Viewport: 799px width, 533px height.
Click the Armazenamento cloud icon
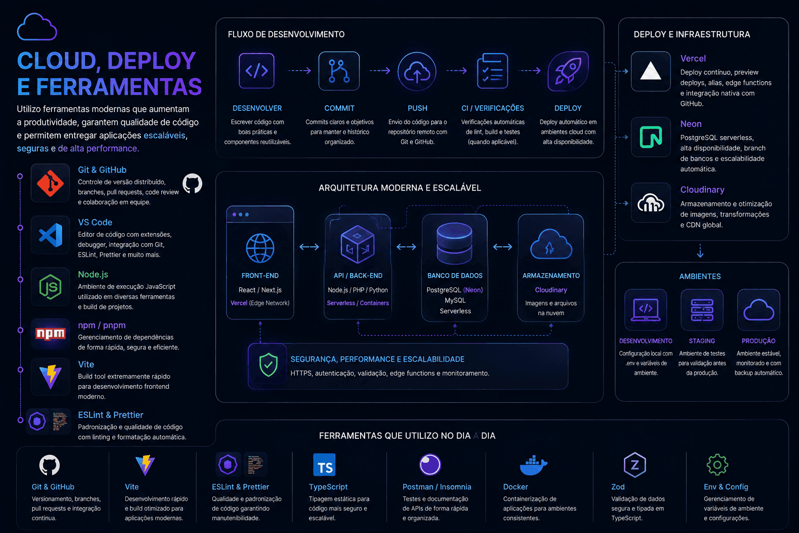tap(551, 244)
